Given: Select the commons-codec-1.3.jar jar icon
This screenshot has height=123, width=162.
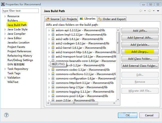Looking at the screenshot, I should tap(53, 70).
